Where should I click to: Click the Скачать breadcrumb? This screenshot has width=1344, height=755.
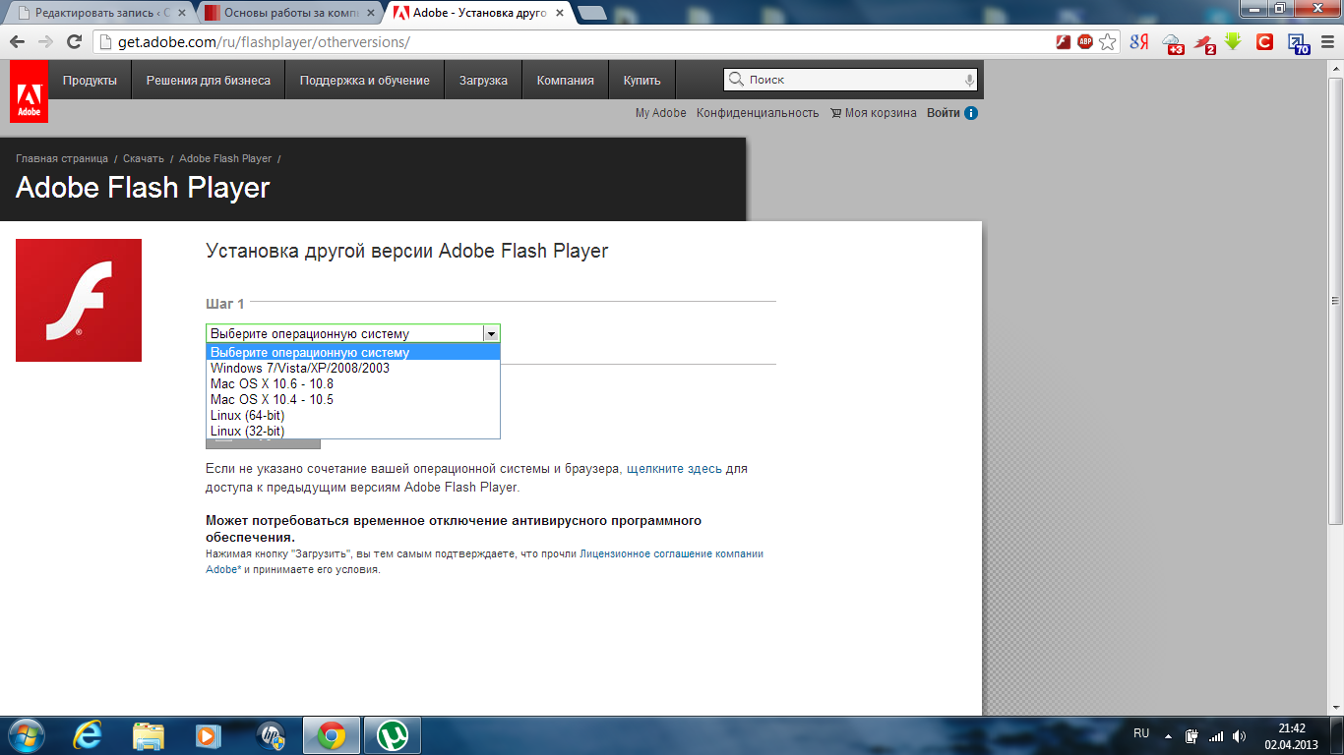(x=144, y=158)
